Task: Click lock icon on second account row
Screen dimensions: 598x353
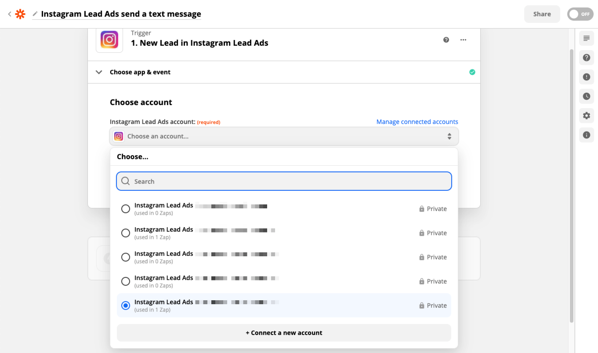Action: pos(422,233)
